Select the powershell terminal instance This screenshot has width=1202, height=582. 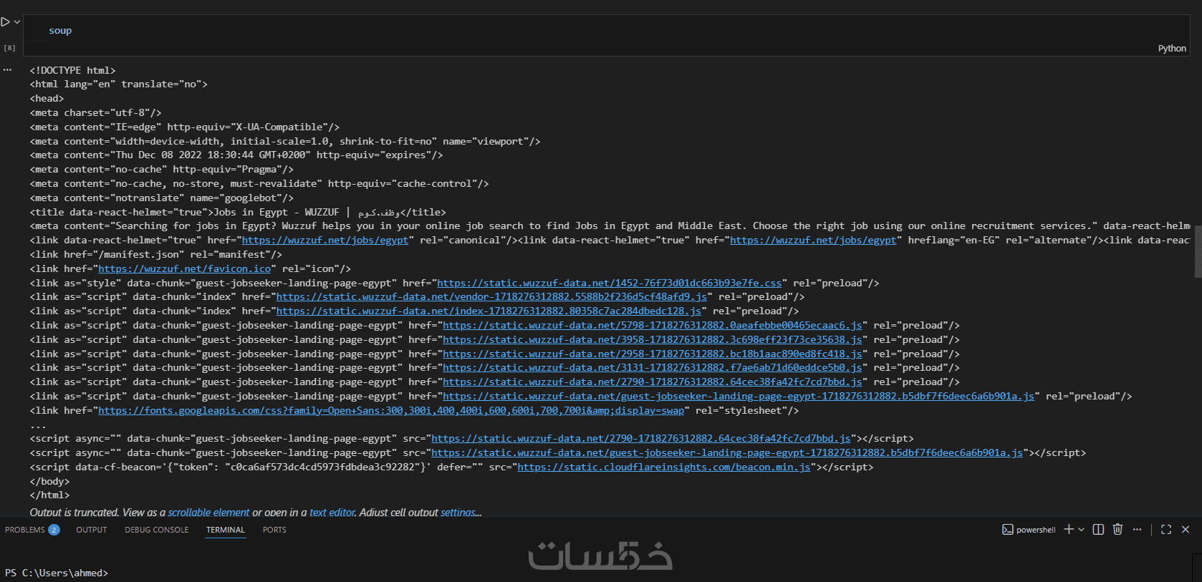(x=1029, y=530)
